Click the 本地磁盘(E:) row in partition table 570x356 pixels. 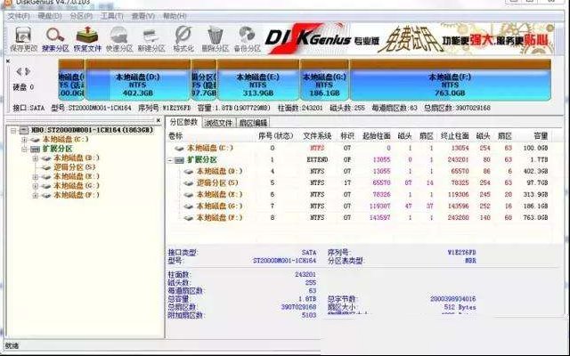point(358,194)
